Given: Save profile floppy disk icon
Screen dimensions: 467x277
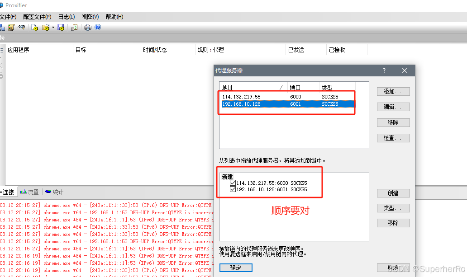Looking at the screenshot, I should (61, 28).
